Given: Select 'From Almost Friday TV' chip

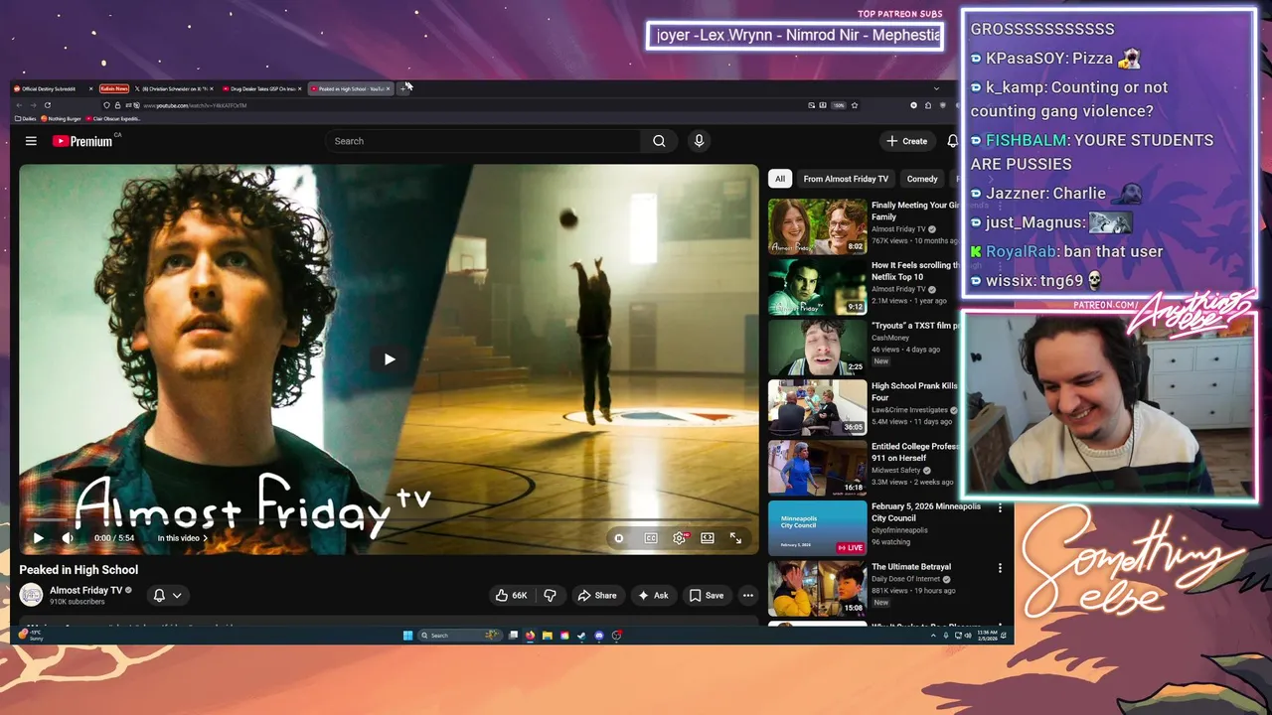Looking at the screenshot, I should click(x=846, y=179).
